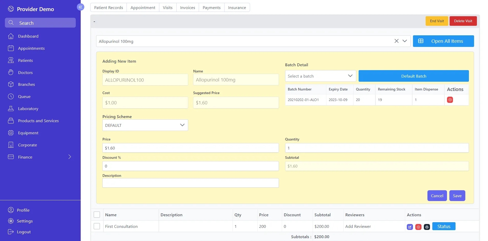Click the Provider Demo logo icon
488x241 pixels.
(x=11, y=9)
